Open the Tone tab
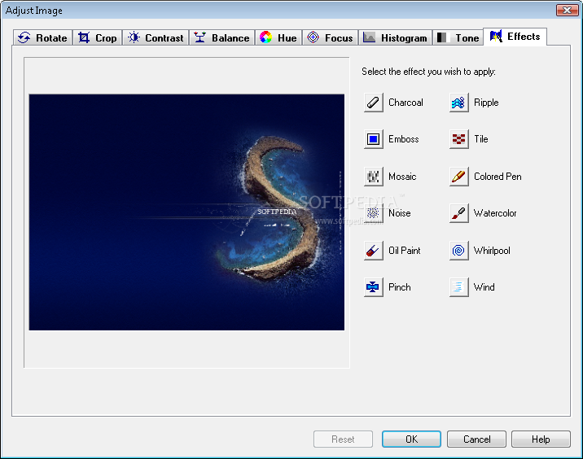 (458, 38)
